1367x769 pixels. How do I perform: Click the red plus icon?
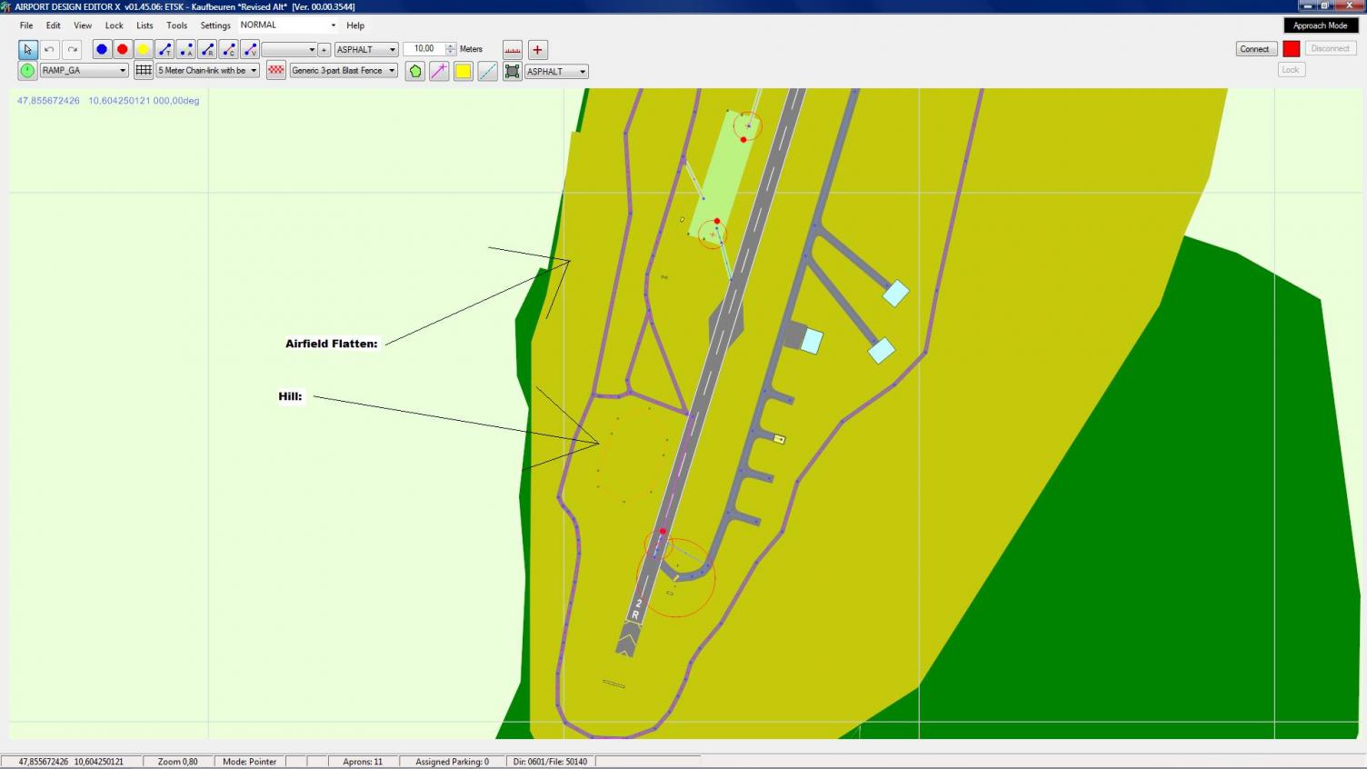point(537,50)
